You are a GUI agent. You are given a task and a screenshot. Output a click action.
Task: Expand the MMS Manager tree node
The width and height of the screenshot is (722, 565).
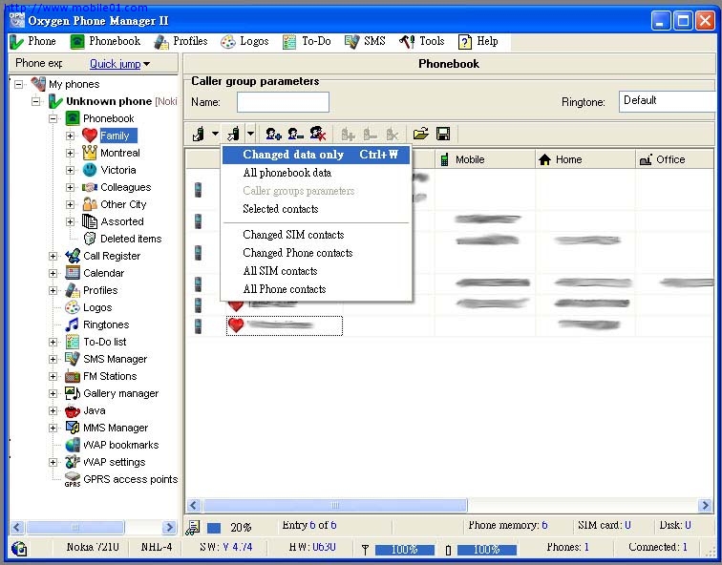click(53, 428)
